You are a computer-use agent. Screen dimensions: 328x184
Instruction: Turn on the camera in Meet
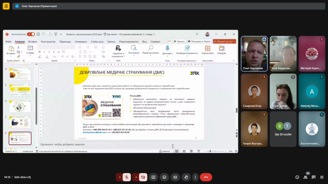(x=143, y=177)
